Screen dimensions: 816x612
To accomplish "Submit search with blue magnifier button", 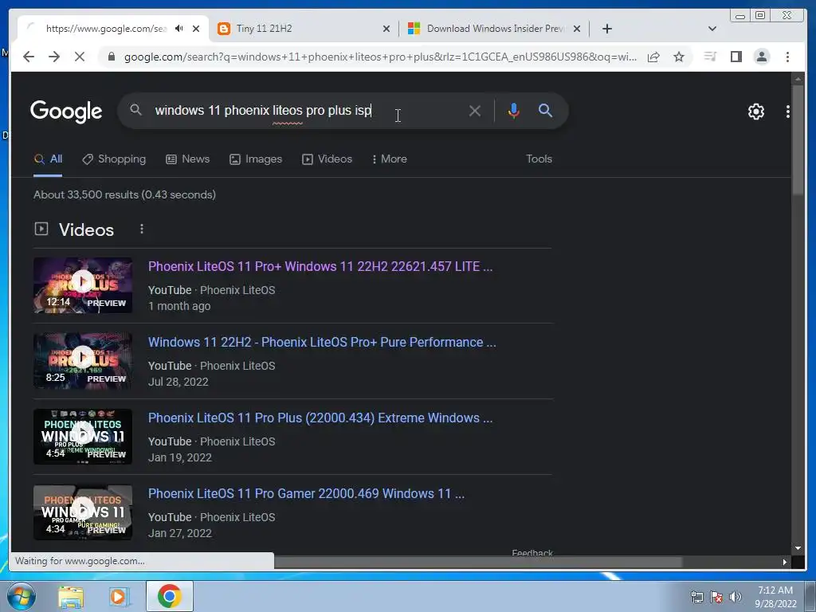I will [545, 110].
